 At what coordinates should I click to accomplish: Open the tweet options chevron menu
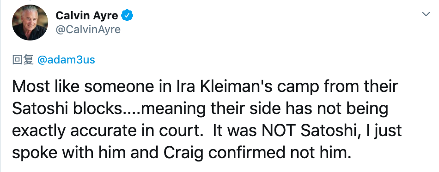tap(426, 14)
